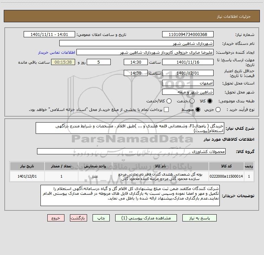Click the تعداد / مقدار column header
Image resolution: width=264 pixels, height=255 pixels.
pyautogui.click(x=61, y=166)
